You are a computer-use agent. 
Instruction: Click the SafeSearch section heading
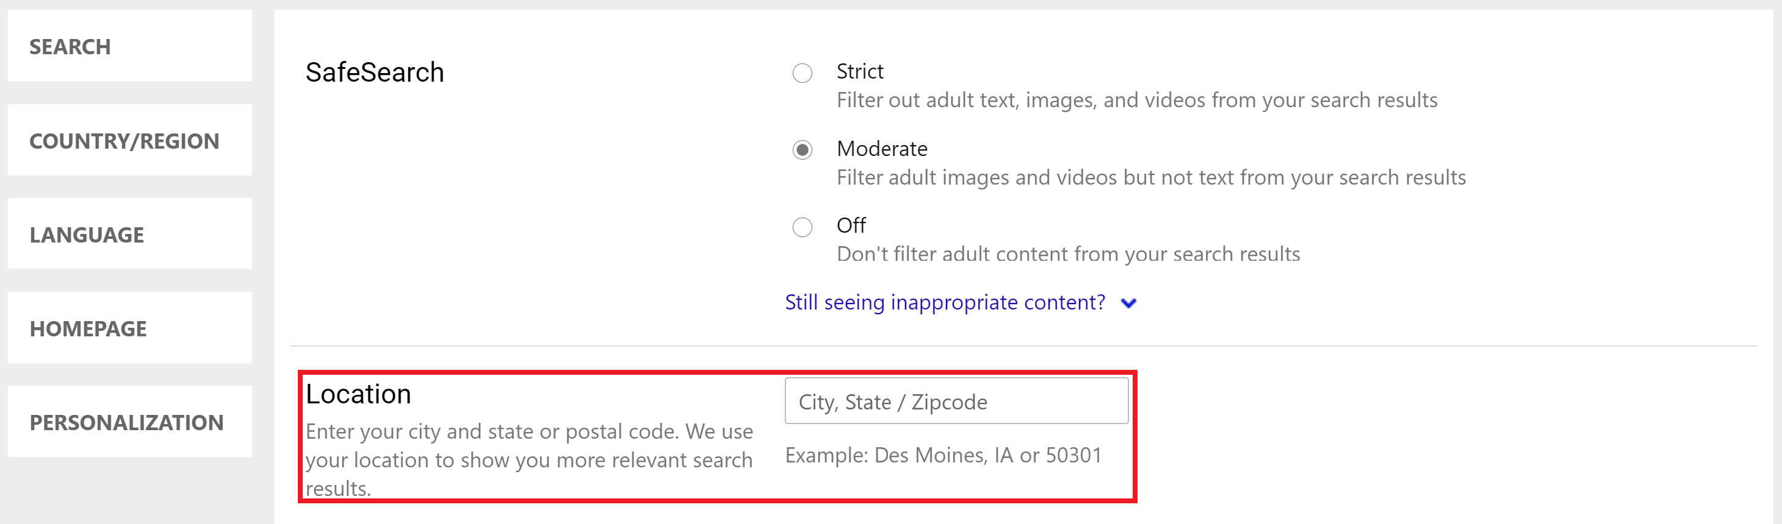(x=374, y=73)
